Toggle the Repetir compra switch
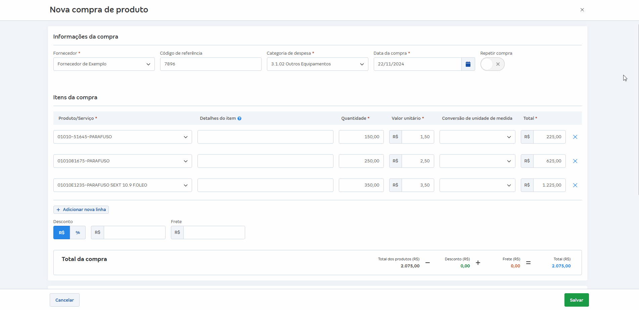Viewport: 639px width, 310px height. tap(492, 64)
